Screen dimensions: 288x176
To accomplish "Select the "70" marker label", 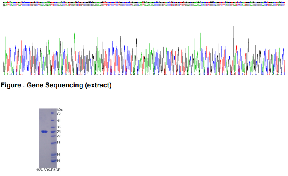I will 59,113.
